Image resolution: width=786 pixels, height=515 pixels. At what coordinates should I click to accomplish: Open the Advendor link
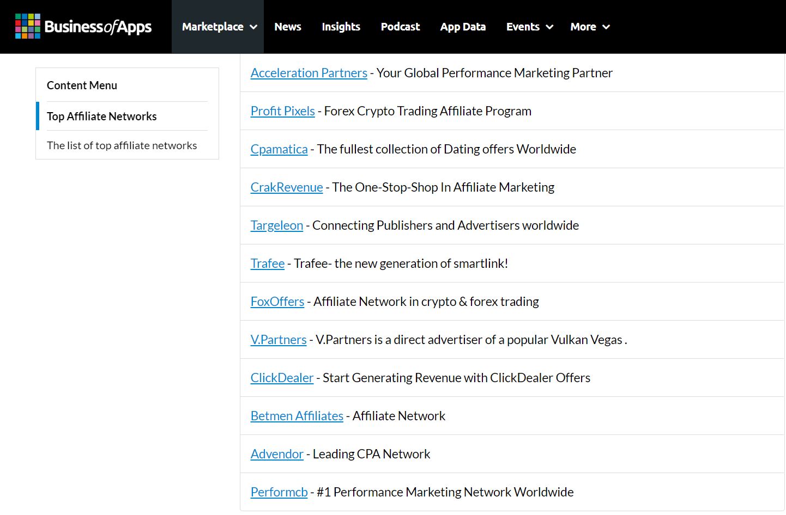click(x=277, y=454)
